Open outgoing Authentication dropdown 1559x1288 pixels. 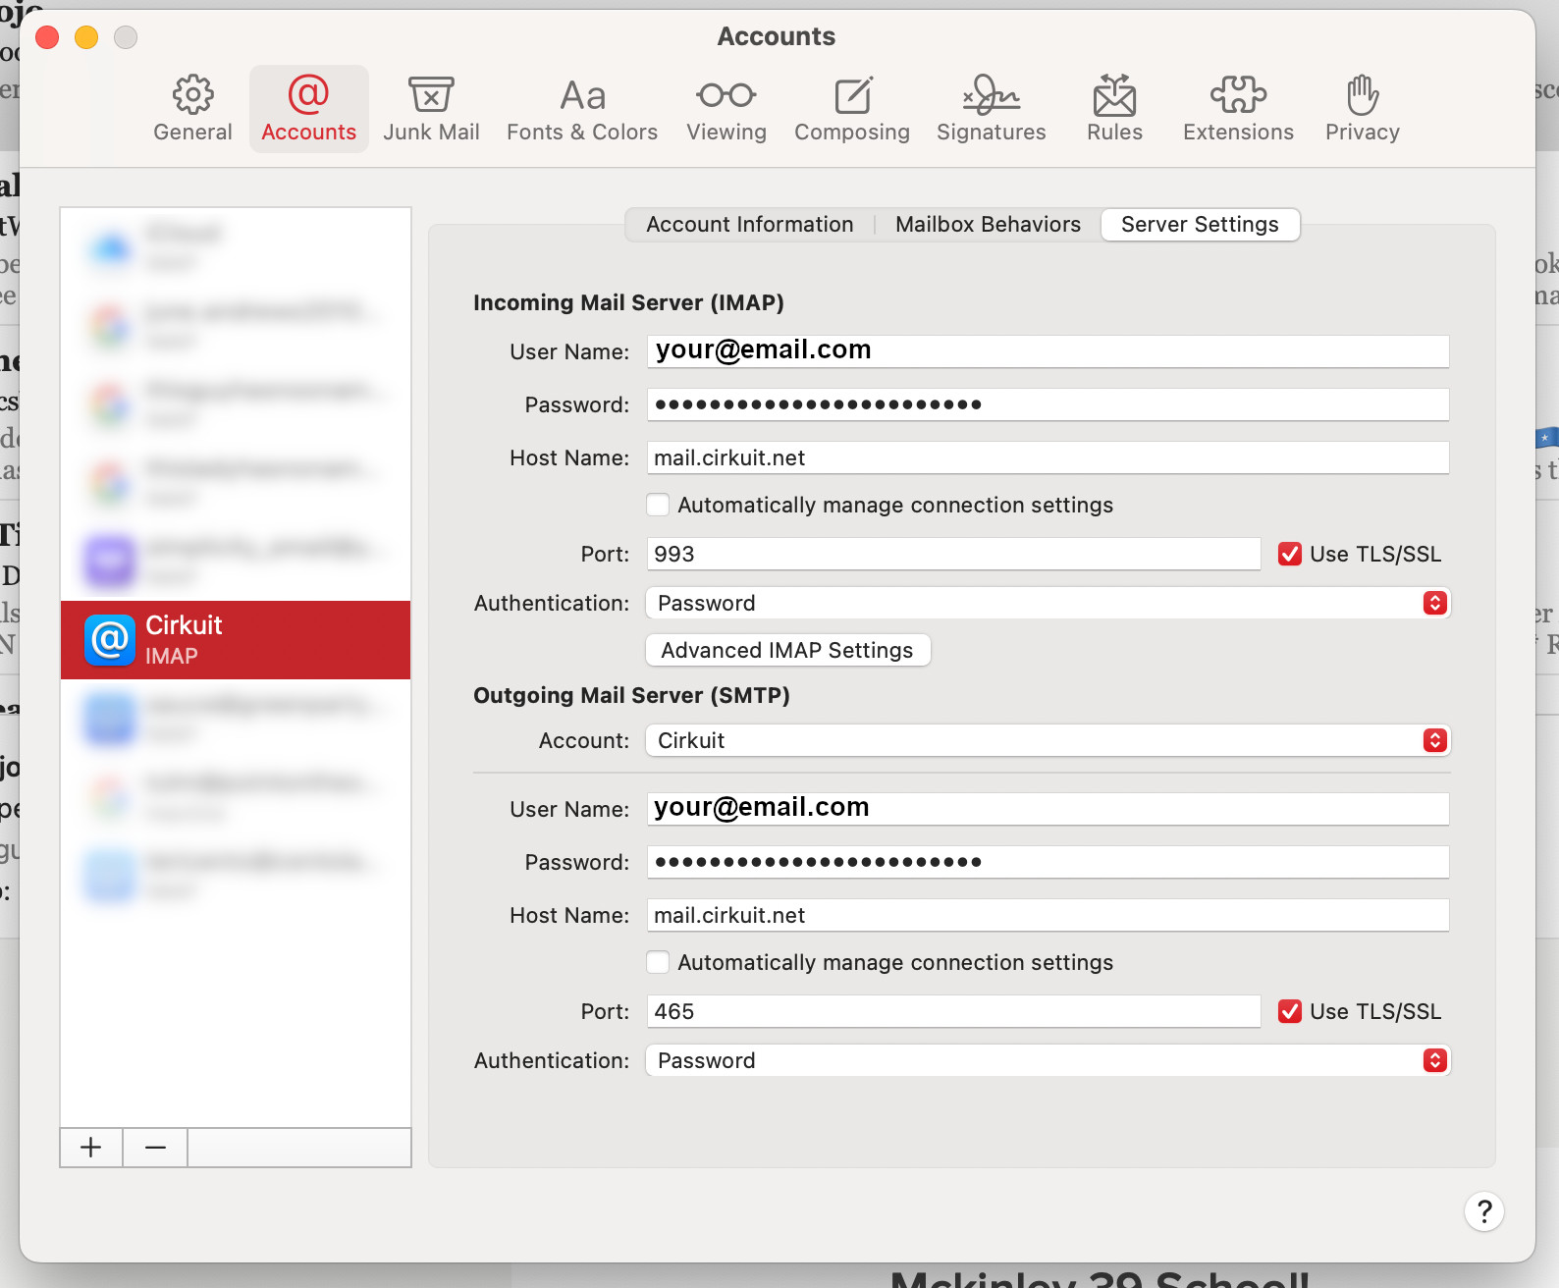1048,1060
